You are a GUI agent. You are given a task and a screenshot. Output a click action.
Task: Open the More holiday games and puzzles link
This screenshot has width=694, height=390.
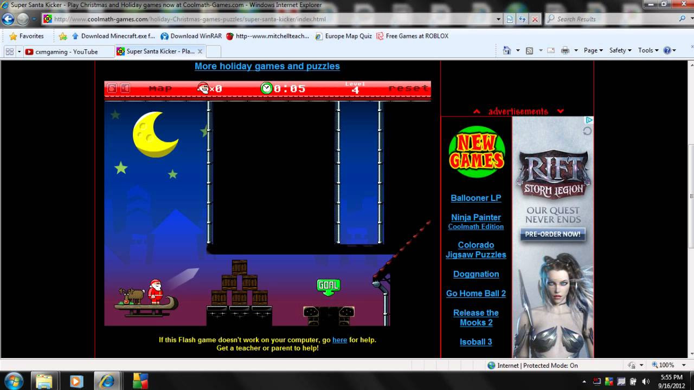tap(267, 66)
